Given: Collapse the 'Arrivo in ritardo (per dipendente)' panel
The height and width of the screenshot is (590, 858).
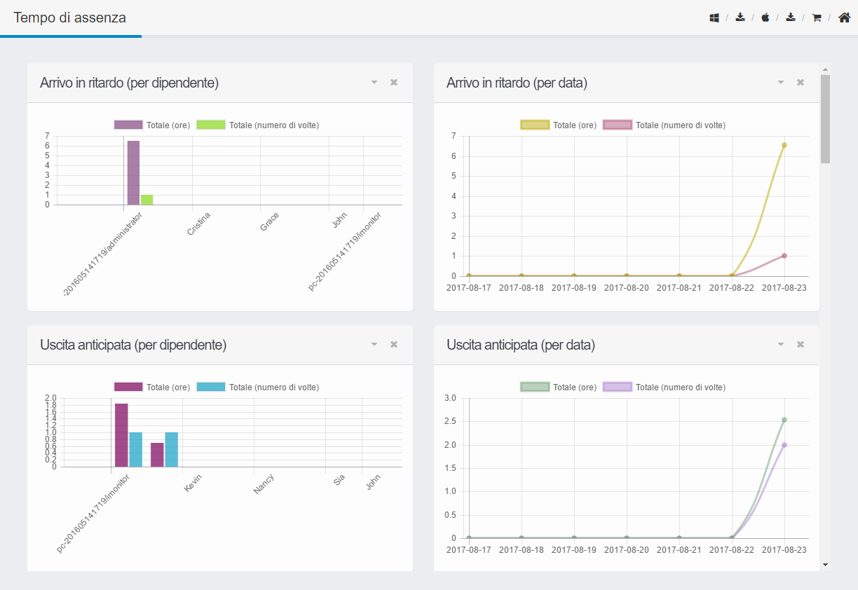Looking at the screenshot, I should [x=374, y=83].
